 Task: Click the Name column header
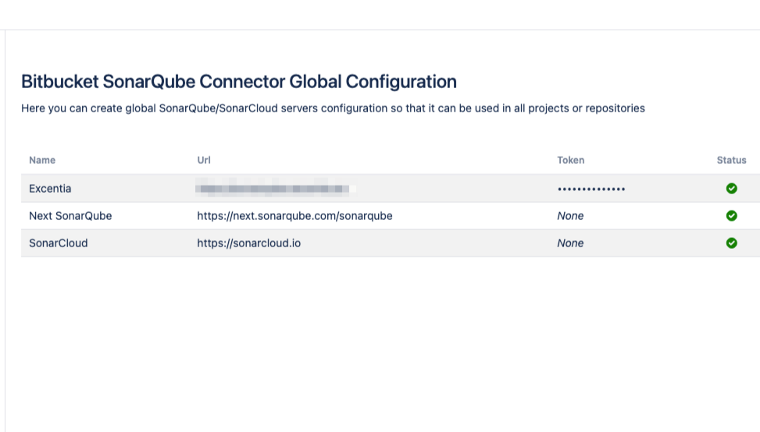click(42, 161)
